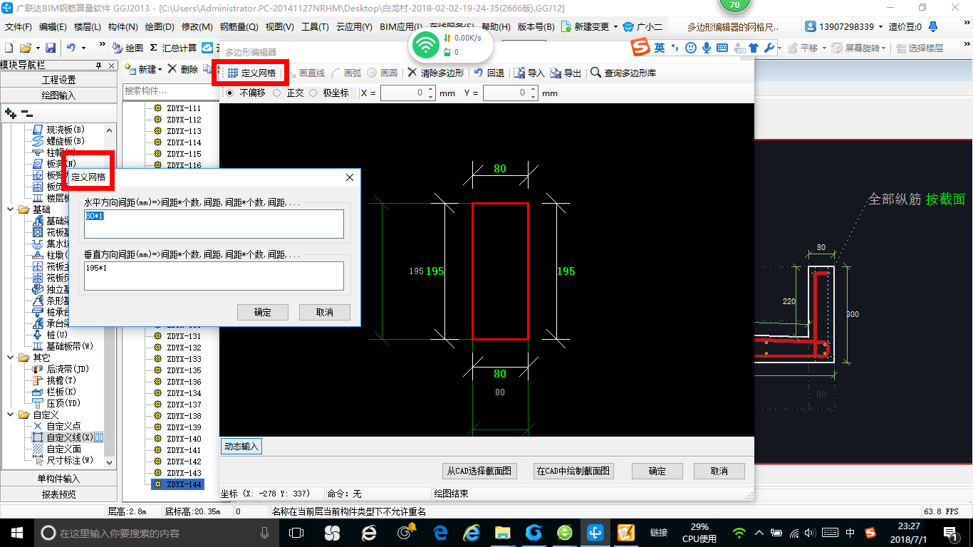Image resolution: width=973 pixels, height=547 pixels.
Task: Open the account 13907298339 dropdown
Action: 880,27
